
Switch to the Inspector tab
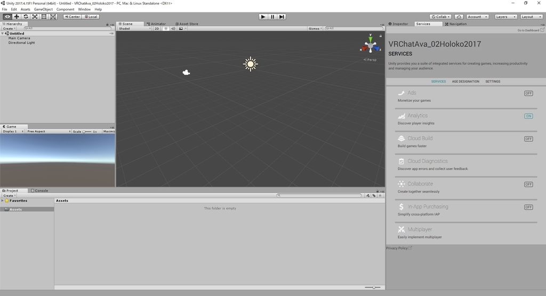[398, 24]
